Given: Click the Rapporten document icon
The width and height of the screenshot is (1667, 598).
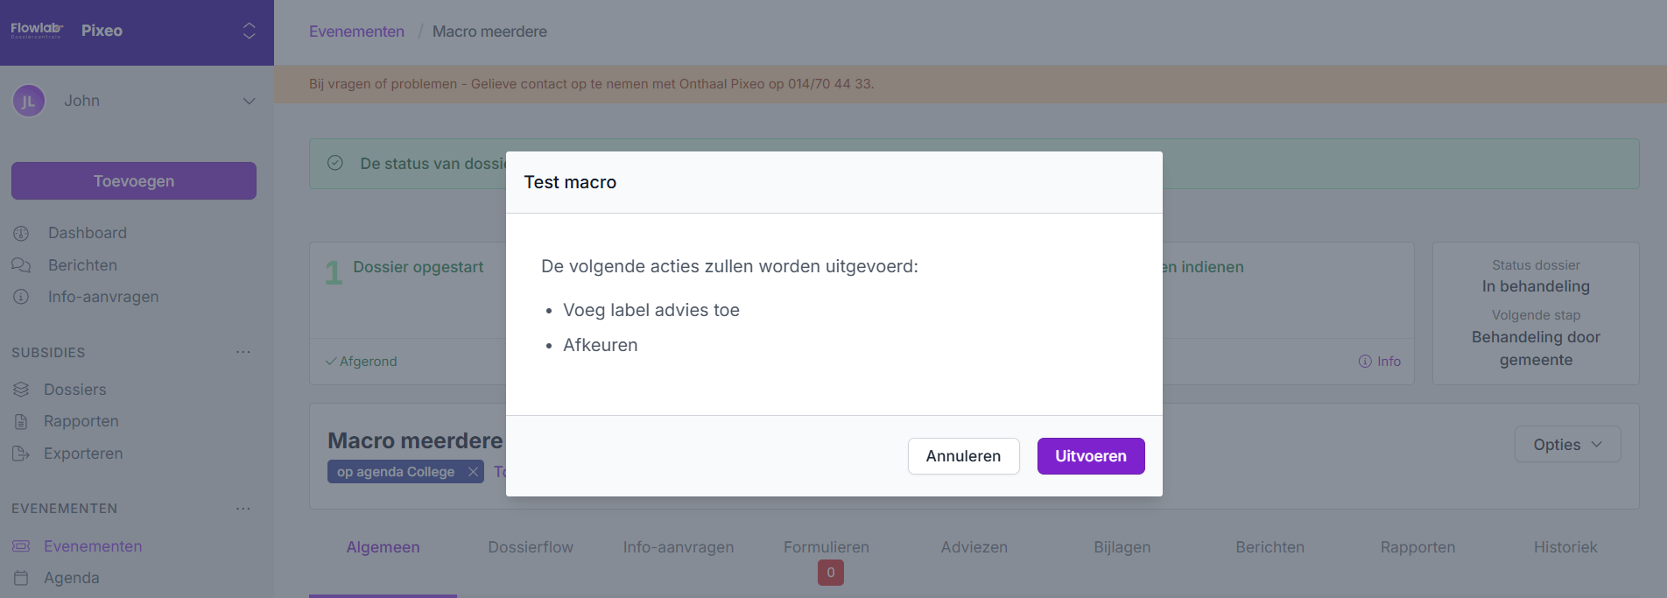Looking at the screenshot, I should tap(22, 422).
